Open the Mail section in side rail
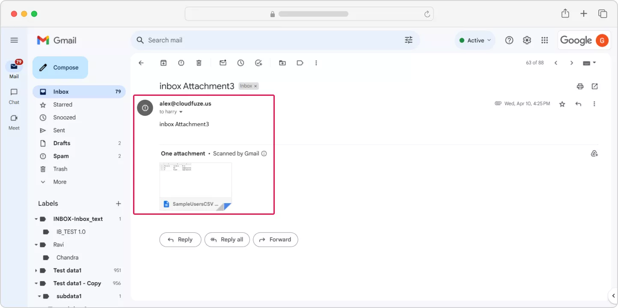Image resolution: width=618 pixels, height=308 pixels. point(14,69)
